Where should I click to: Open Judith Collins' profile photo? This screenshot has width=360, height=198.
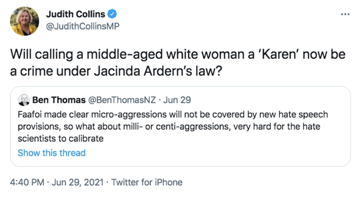pos(25,21)
